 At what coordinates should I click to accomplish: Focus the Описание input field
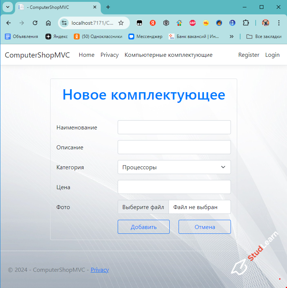(x=174, y=147)
